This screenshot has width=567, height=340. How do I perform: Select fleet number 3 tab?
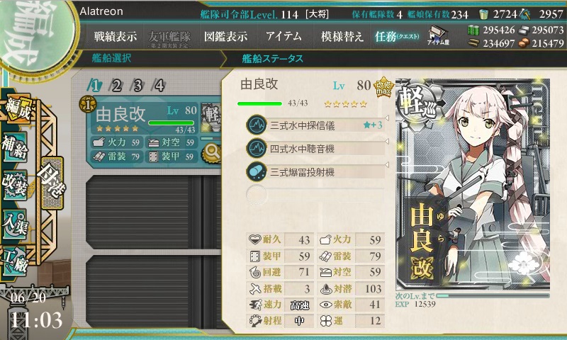coord(137,86)
